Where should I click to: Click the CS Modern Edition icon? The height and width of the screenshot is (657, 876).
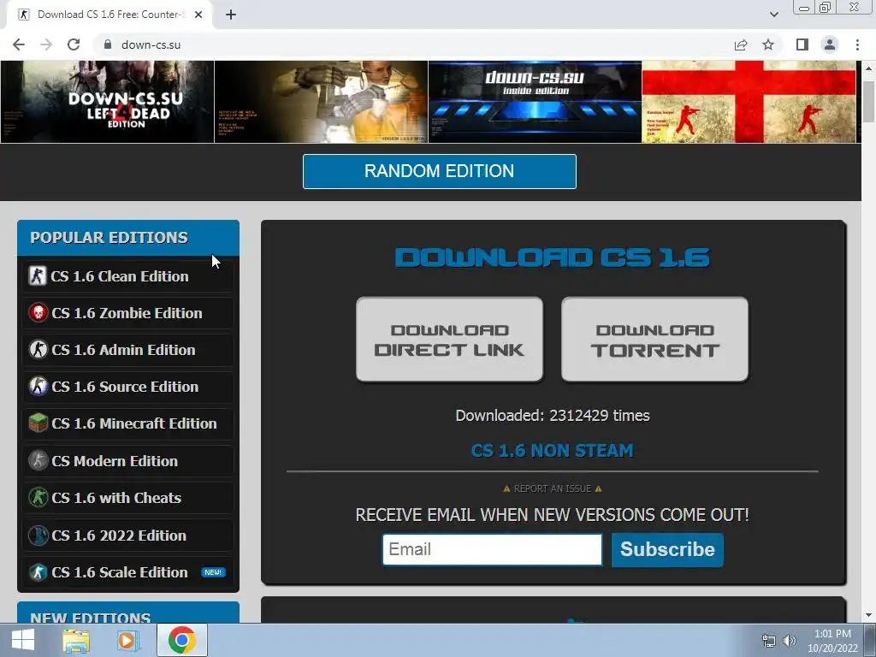click(38, 461)
